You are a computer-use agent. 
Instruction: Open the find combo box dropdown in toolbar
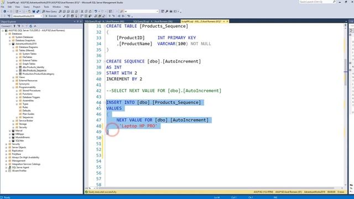[157, 11]
